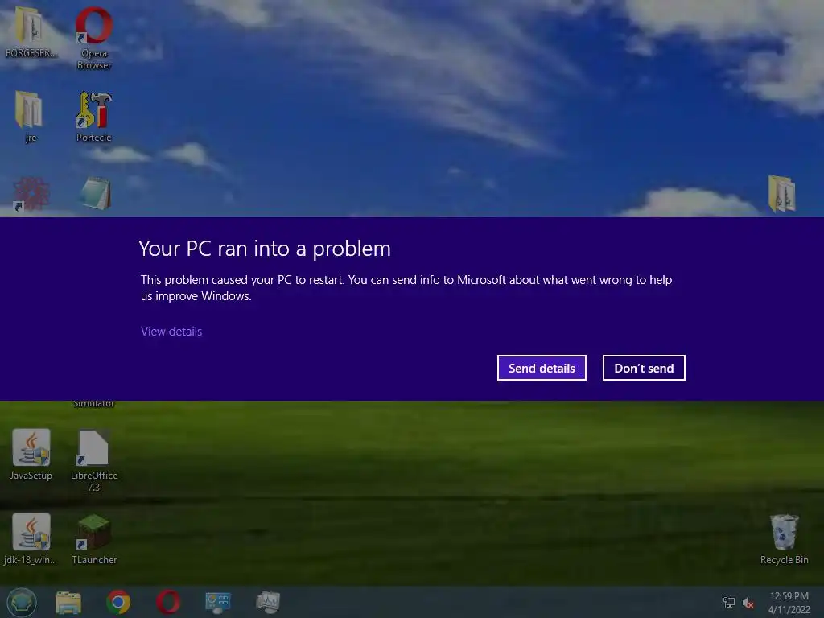Select the Simulator desktop icon label
Viewport: 824px width, 618px height.
tap(93, 404)
